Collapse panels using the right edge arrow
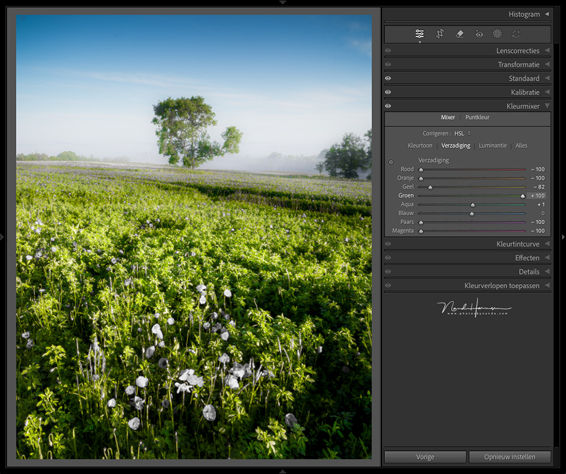 coord(563,237)
